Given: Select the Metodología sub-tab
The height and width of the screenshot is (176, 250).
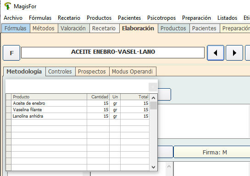Looking at the screenshot, I should [24, 71].
